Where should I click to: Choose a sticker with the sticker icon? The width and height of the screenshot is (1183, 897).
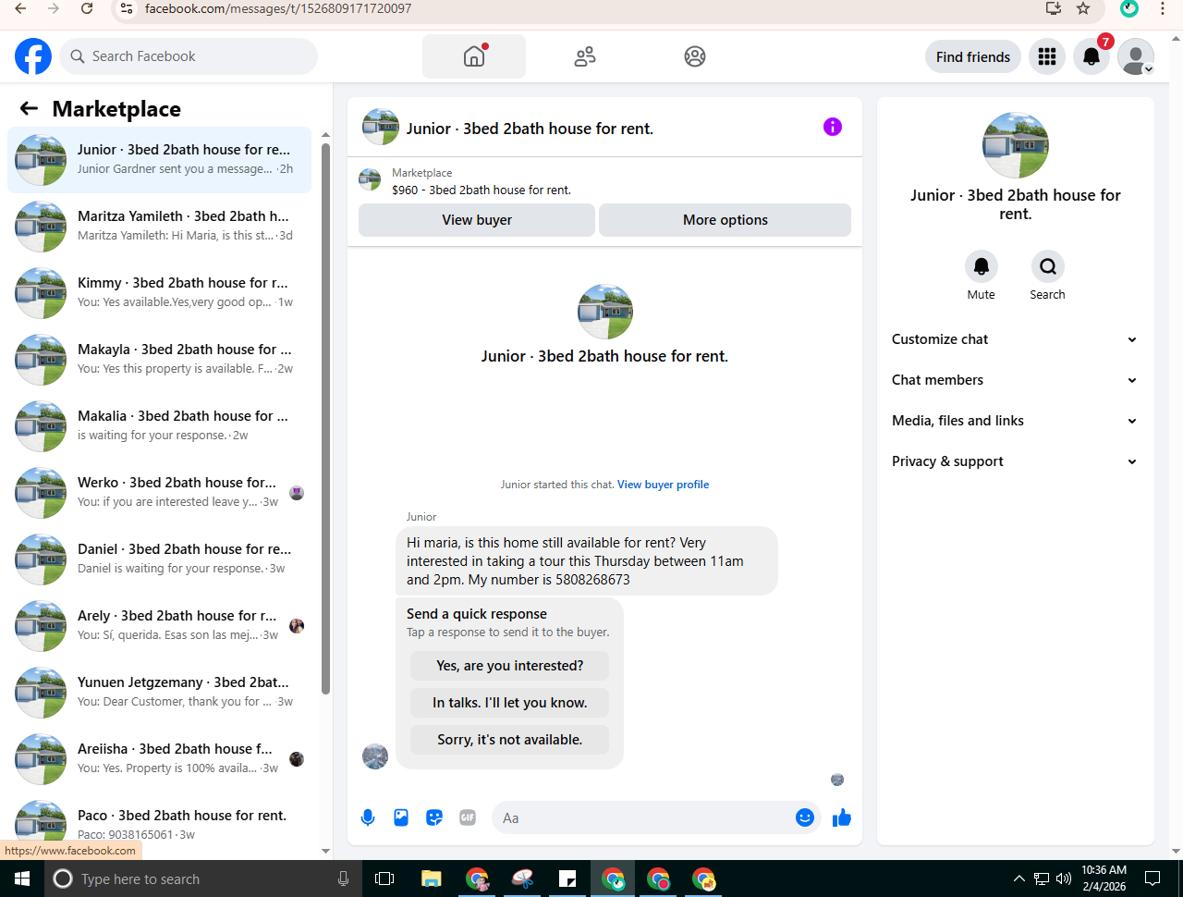point(434,817)
